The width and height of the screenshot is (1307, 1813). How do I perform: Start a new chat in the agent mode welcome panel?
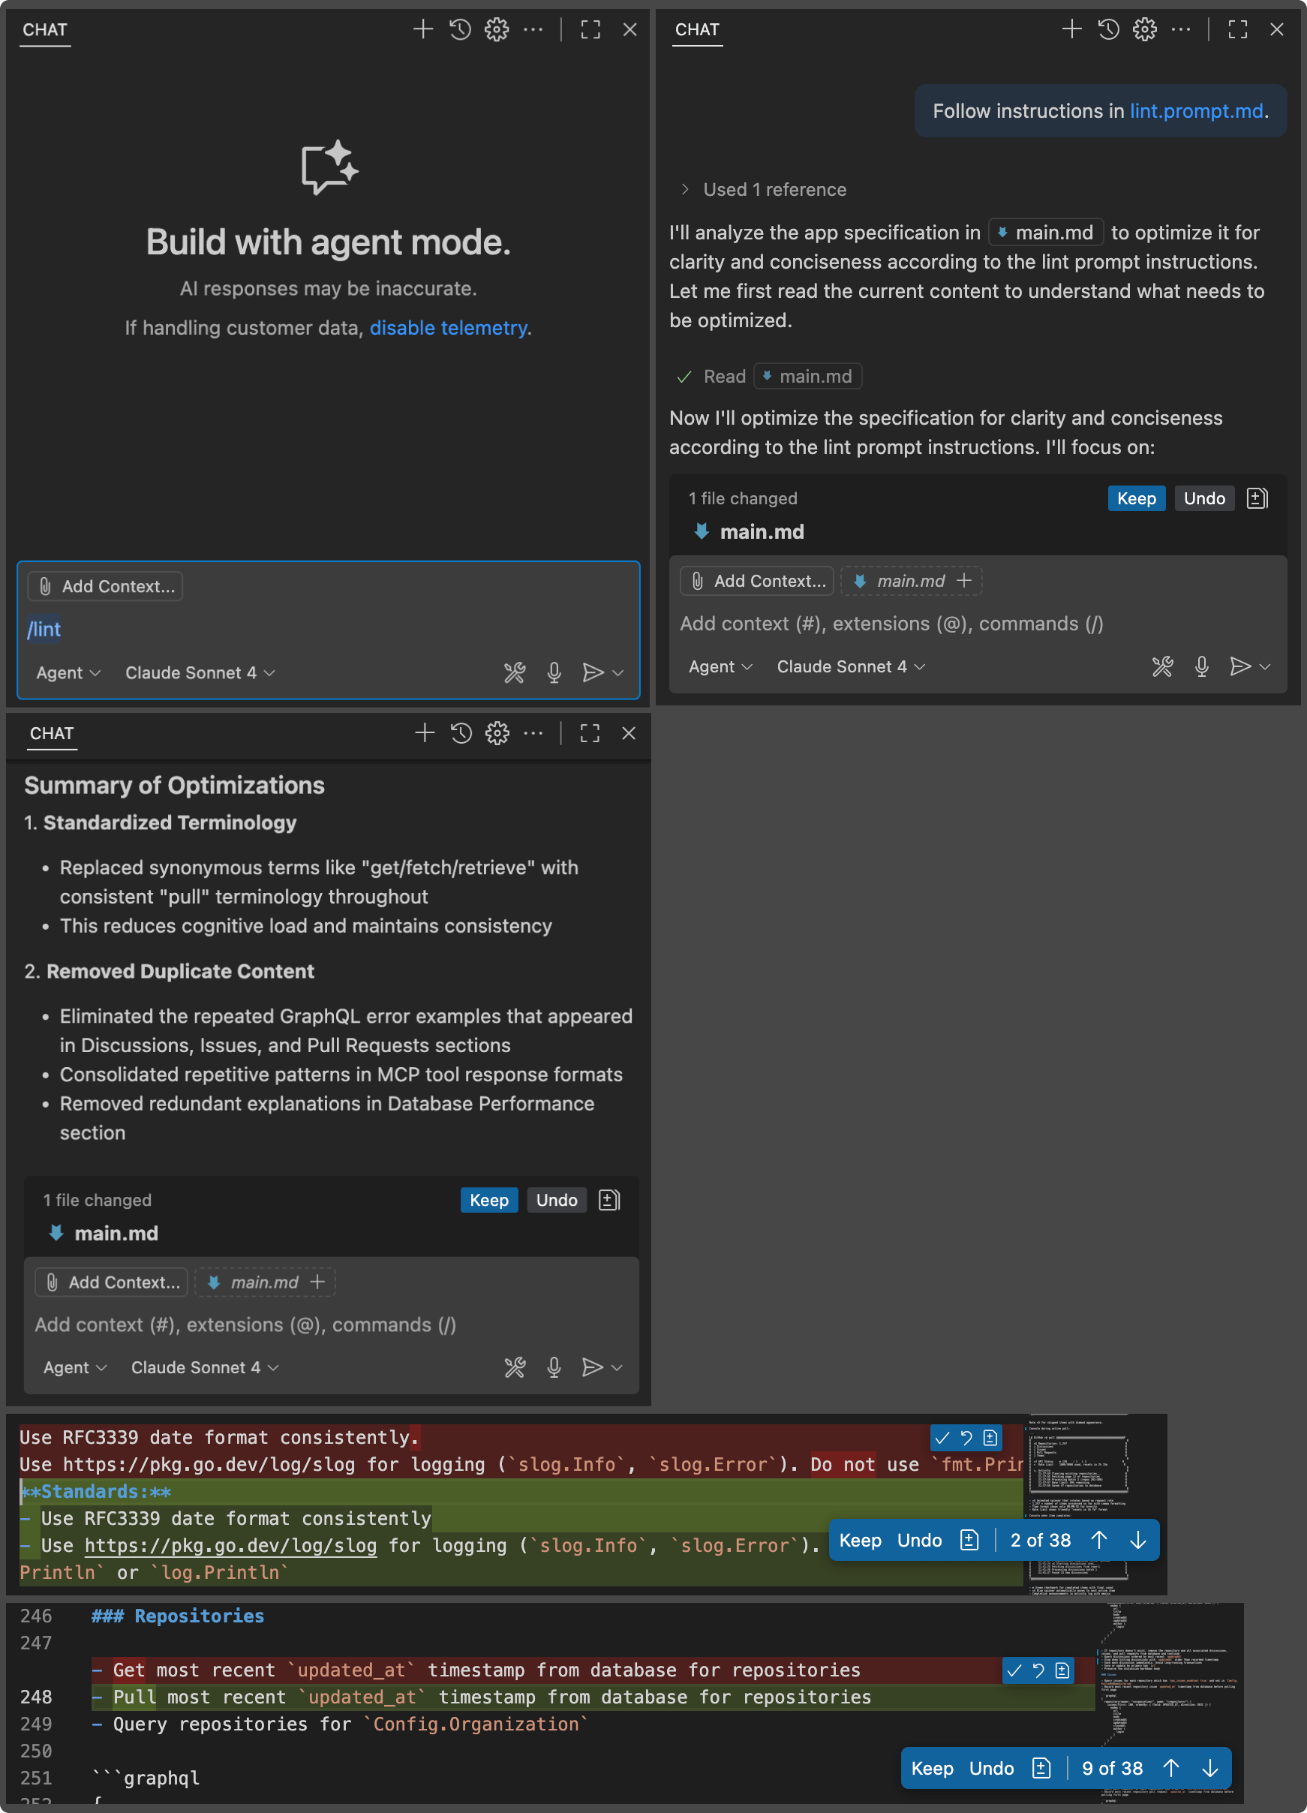click(x=423, y=30)
